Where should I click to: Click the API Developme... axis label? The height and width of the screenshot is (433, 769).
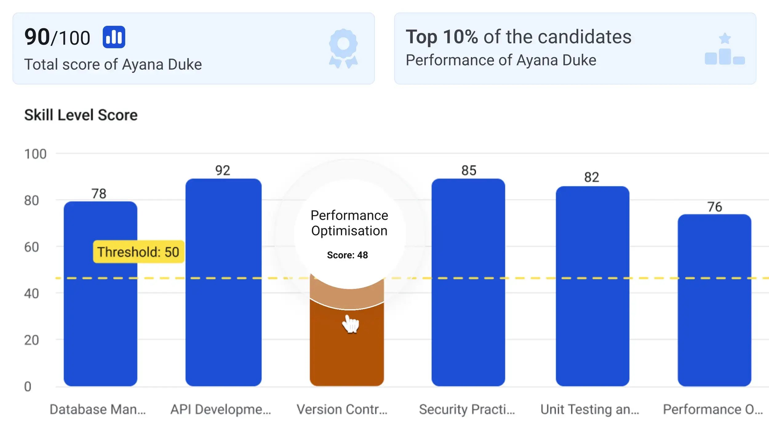221,409
